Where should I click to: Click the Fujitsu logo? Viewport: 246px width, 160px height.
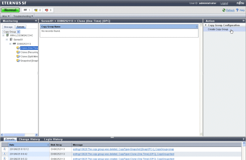(240, 3)
